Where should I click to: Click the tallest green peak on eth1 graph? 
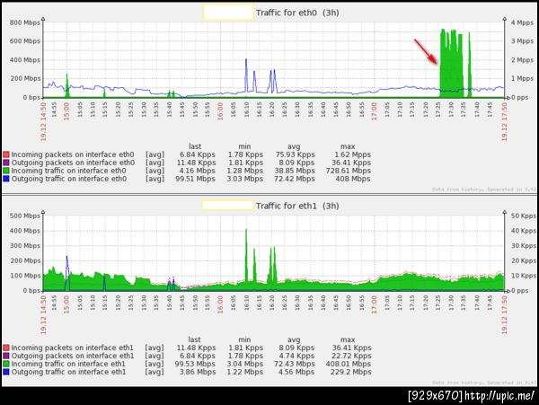(x=246, y=256)
